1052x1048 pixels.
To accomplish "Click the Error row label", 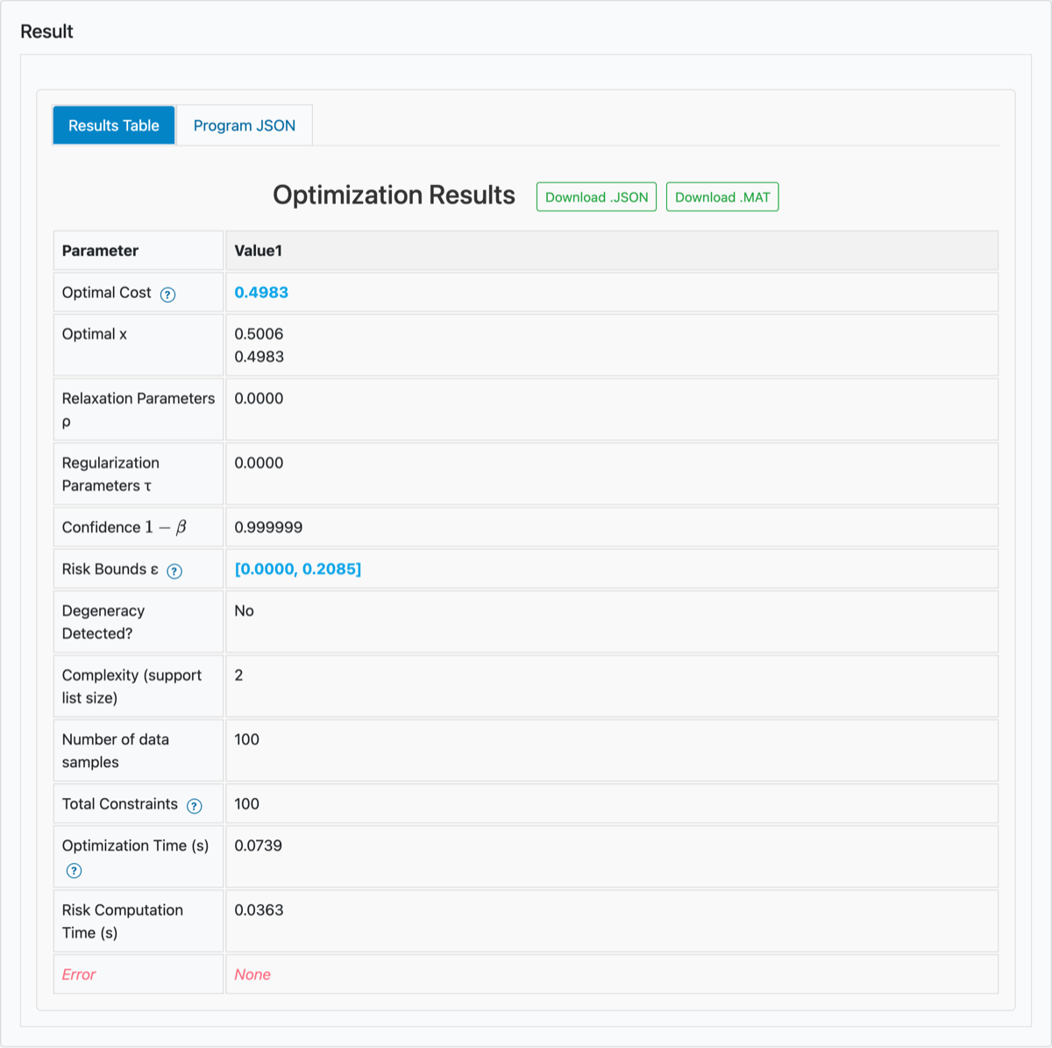I will click(79, 975).
